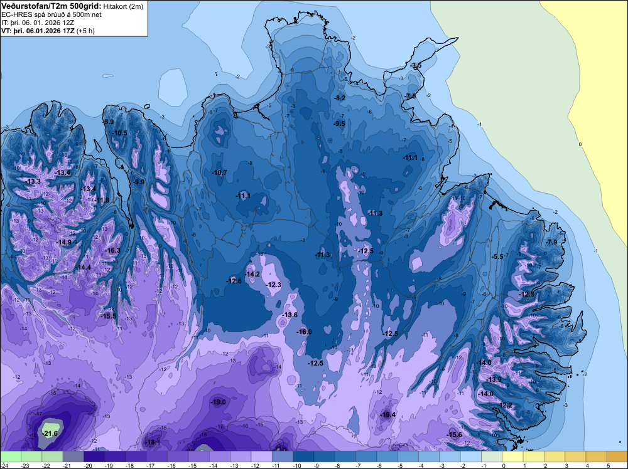Viewport: 628px width, 469px height.
Task: Click the -9.5 temperature value
Action: 339,124
